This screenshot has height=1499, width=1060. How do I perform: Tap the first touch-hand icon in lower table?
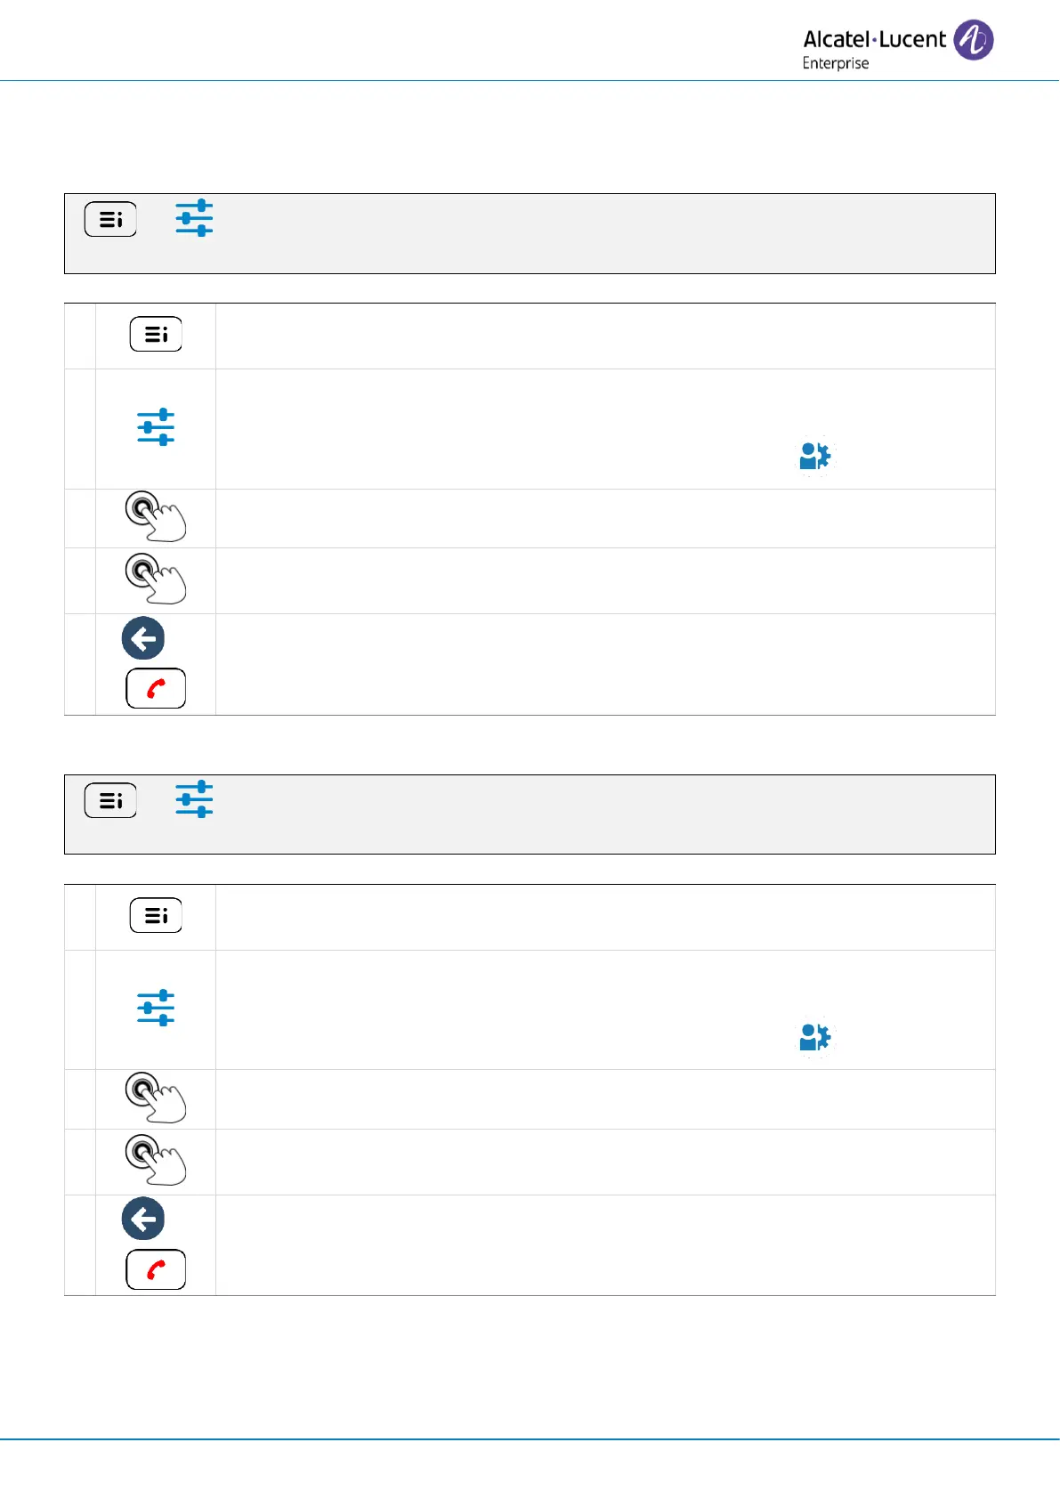155,1098
